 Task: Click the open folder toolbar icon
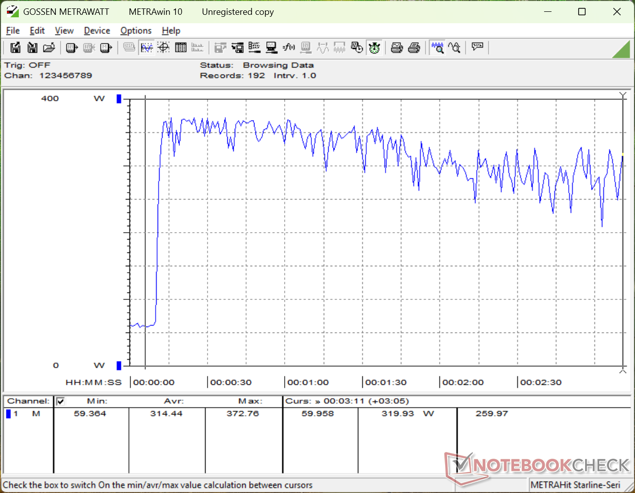[49, 47]
